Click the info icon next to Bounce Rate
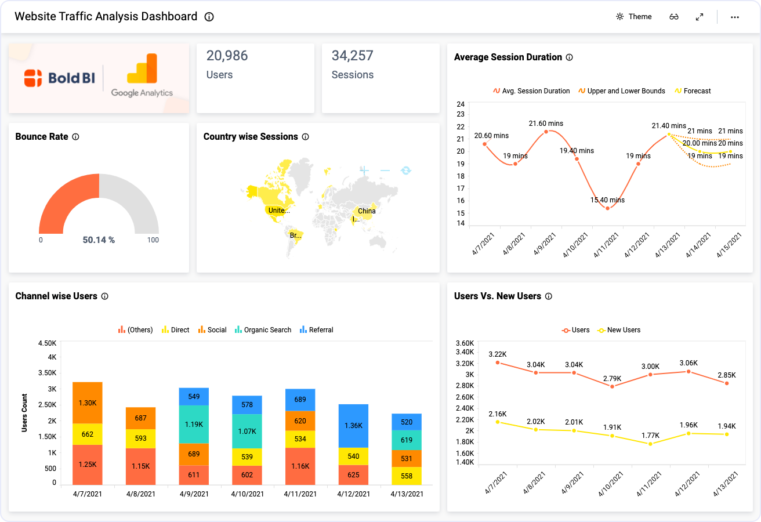 tap(75, 137)
